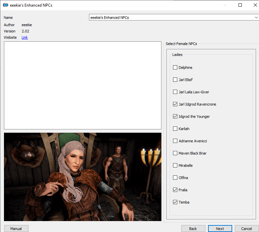Check the Olfina checkbox
The height and width of the screenshot is (232, 259).
pos(175,177)
